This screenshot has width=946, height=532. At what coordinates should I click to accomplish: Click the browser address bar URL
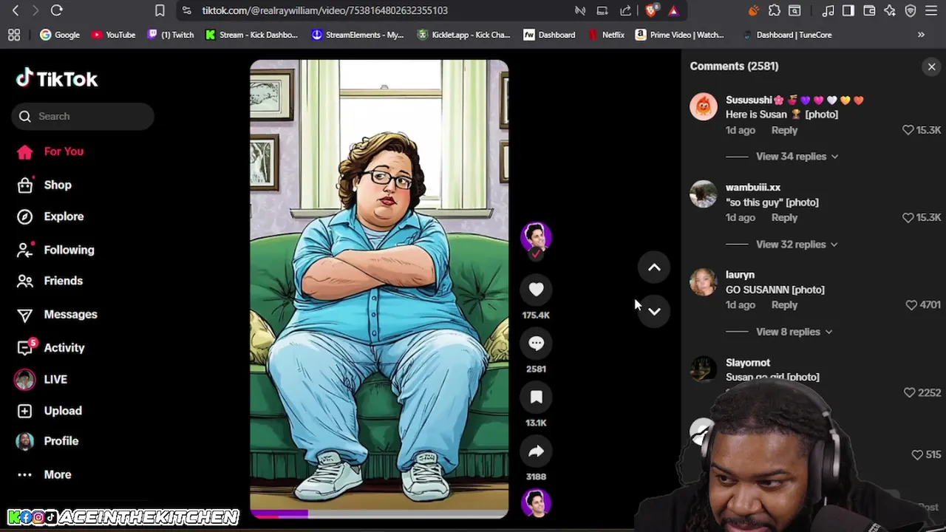325,10
